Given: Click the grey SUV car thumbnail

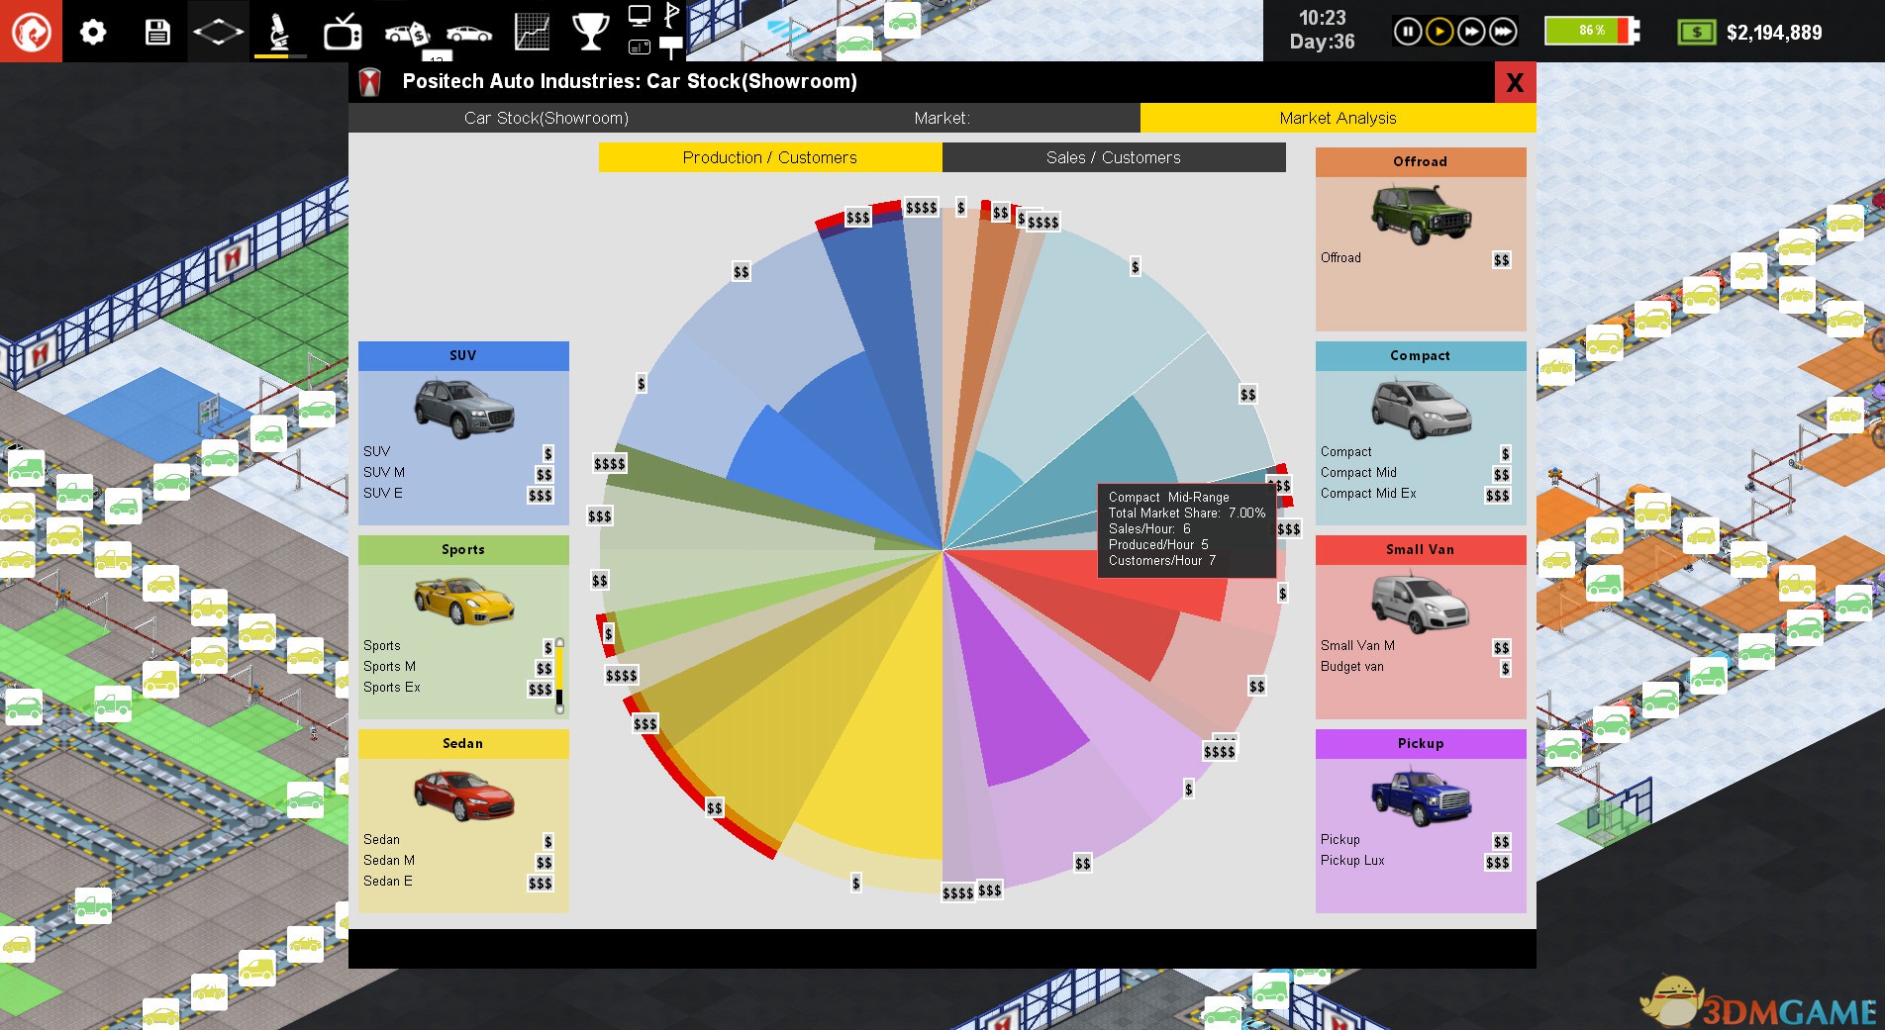Looking at the screenshot, I should (464, 408).
